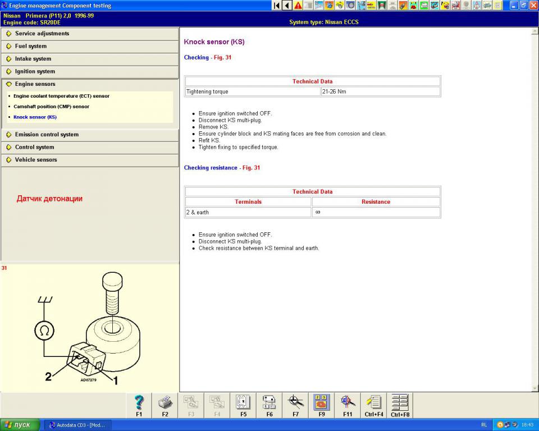Open the tyre wheel icon in top toolbar
The image size is (539, 431).
[350, 5]
